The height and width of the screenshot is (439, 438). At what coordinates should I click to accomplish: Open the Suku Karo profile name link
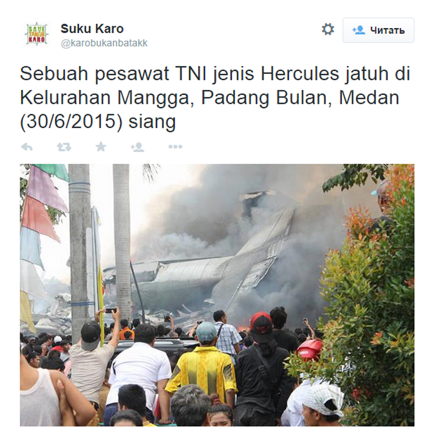(x=92, y=29)
